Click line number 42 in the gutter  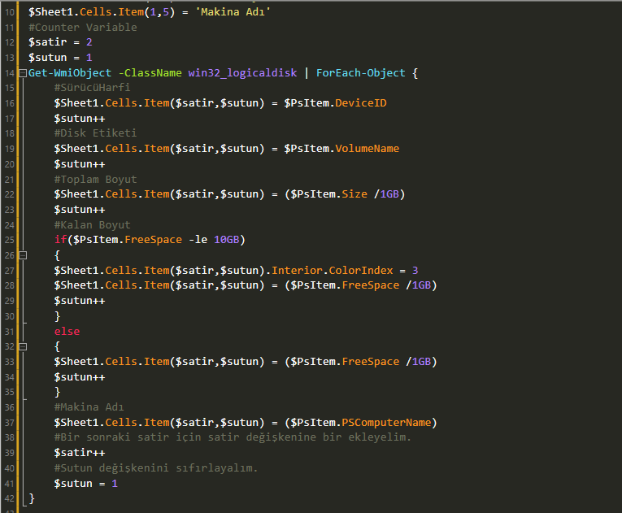(x=10, y=498)
